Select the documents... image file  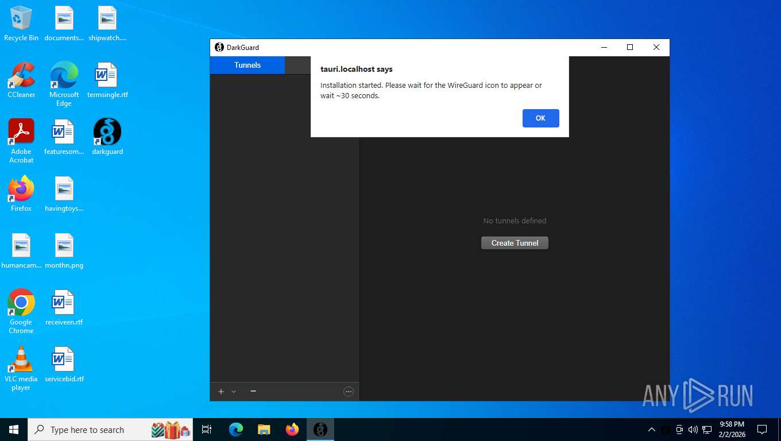click(x=64, y=24)
